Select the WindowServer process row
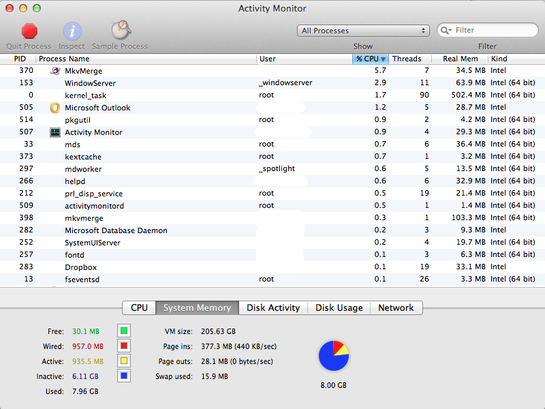Viewport: 545px width, 409px height. click(x=272, y=83)
